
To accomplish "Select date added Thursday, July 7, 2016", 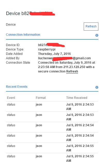I will coord(54,54).
